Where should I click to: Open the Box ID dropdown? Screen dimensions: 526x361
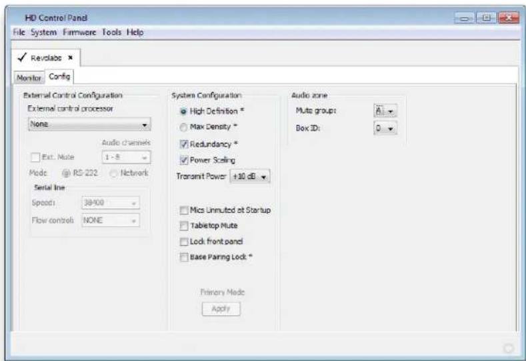click(x=385, y=129)
